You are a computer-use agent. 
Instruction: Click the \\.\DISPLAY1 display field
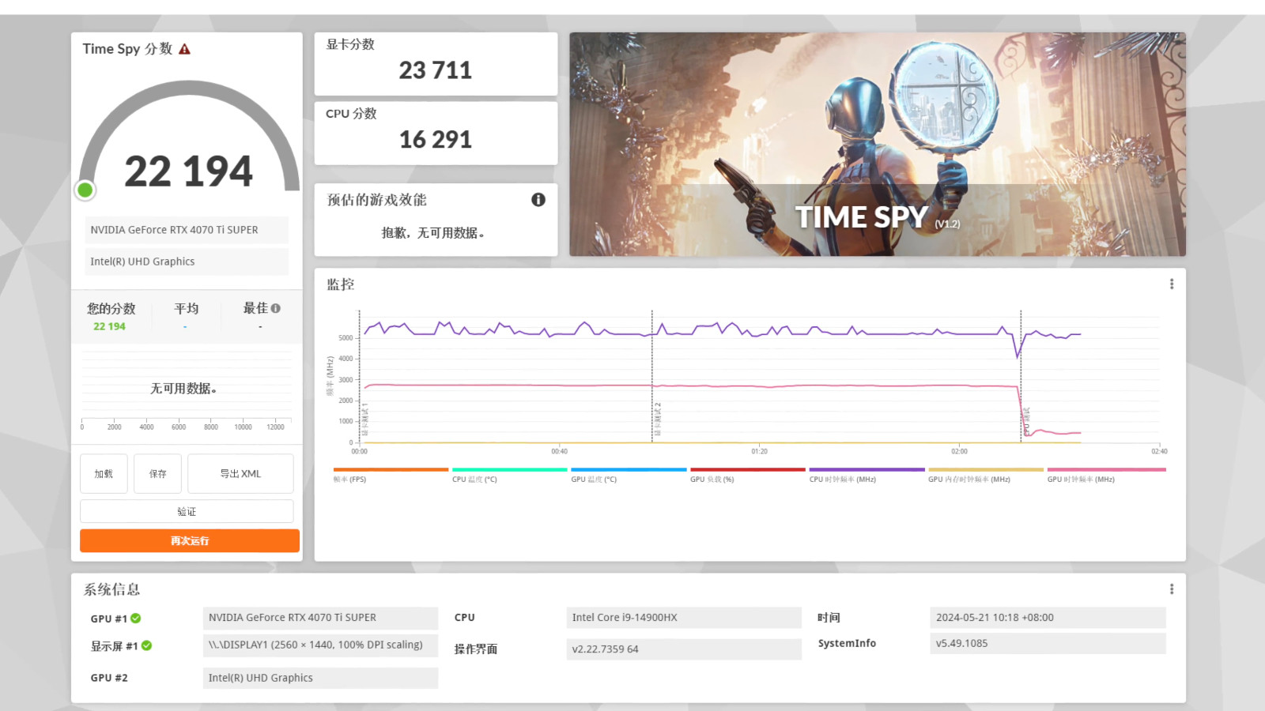tap(320, 645)
